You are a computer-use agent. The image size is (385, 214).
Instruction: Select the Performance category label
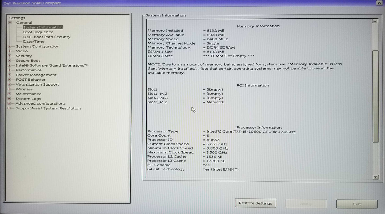pyautogui.click(x=29, y=70)
